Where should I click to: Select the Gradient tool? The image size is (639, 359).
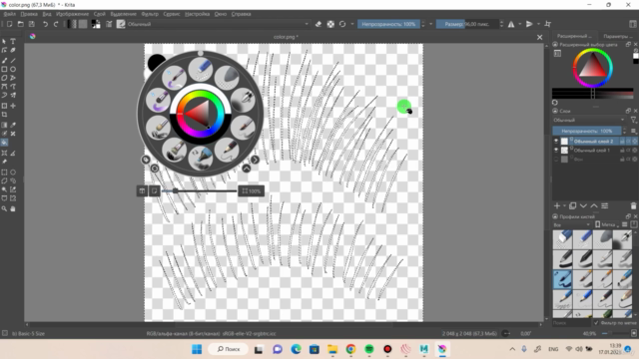[4, 125]
